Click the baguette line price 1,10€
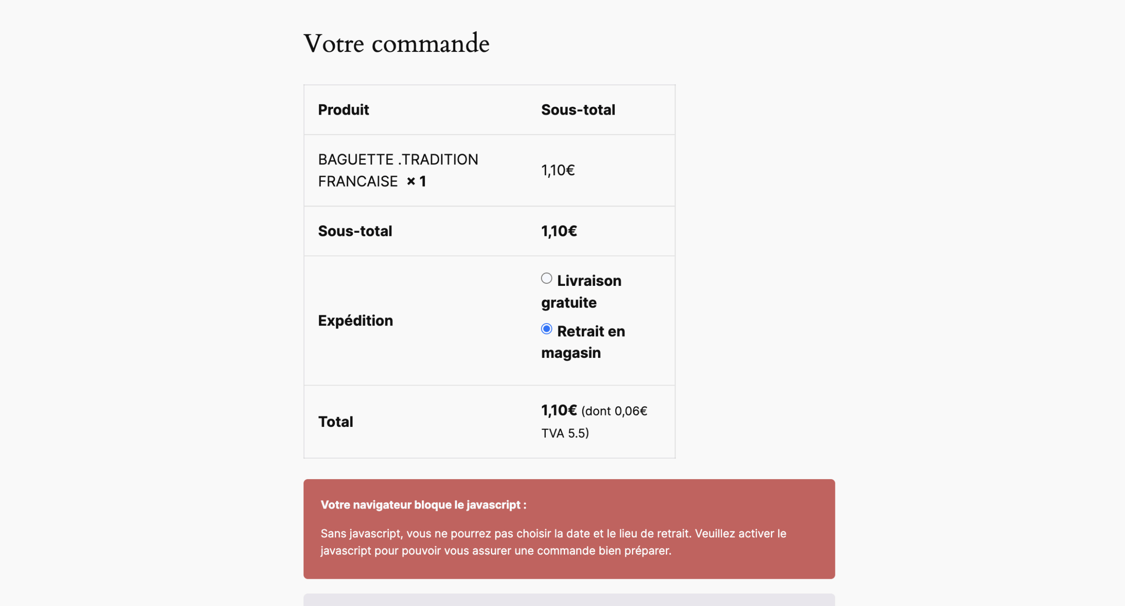Viewport: 1125px width, 606px height. (x=558, y=170)
